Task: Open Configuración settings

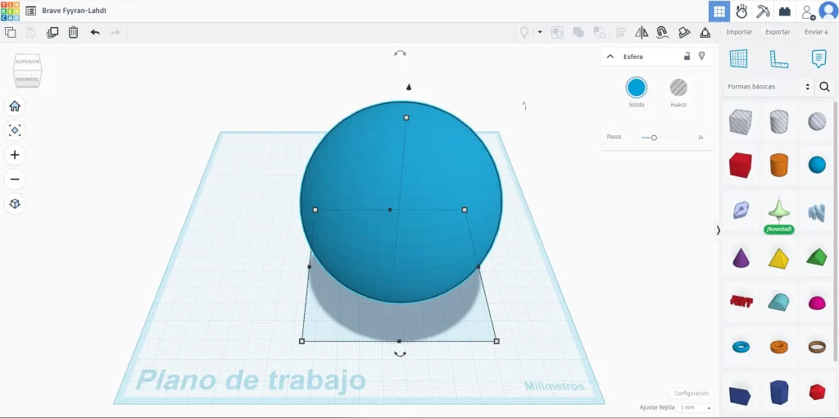Action: point(692,393)
